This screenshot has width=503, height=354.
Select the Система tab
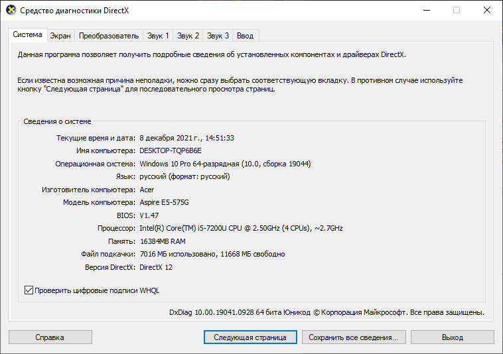(x=28, y=34)
